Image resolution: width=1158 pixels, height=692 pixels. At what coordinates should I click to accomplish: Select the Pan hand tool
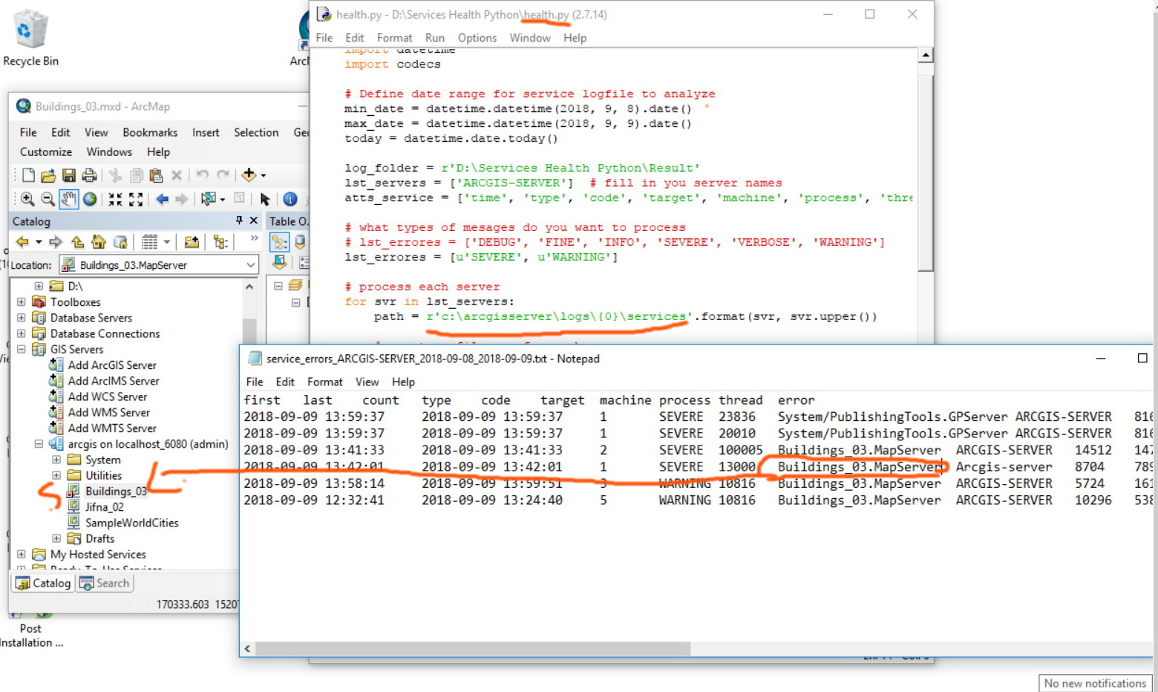pos(69,199)
